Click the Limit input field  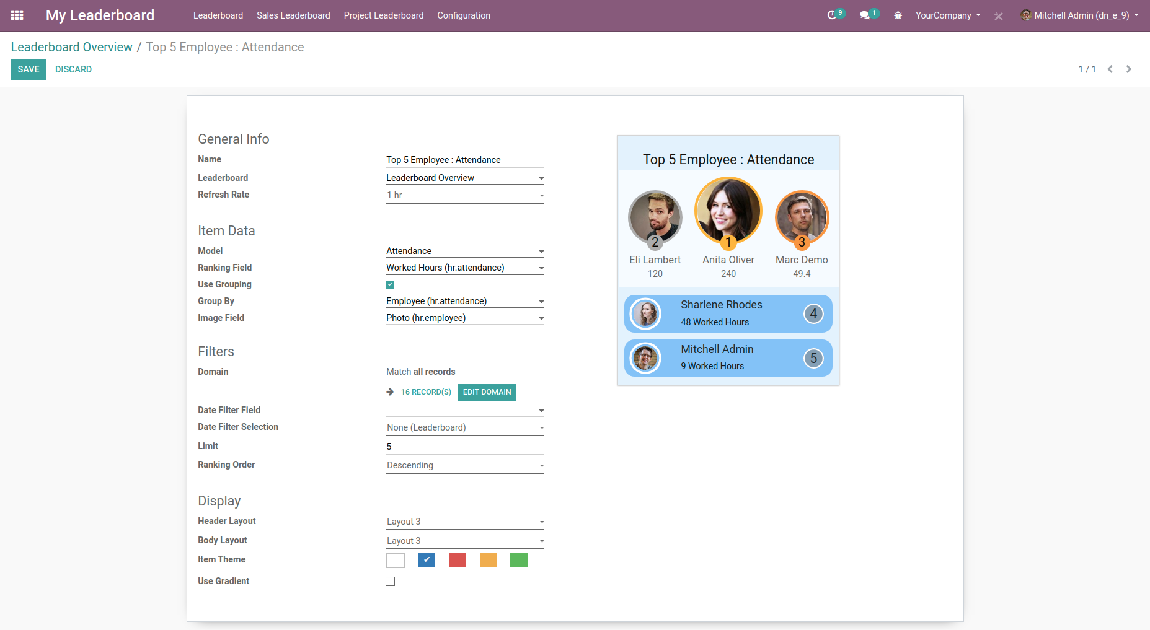pyautogui.click(x=464, y=447)
